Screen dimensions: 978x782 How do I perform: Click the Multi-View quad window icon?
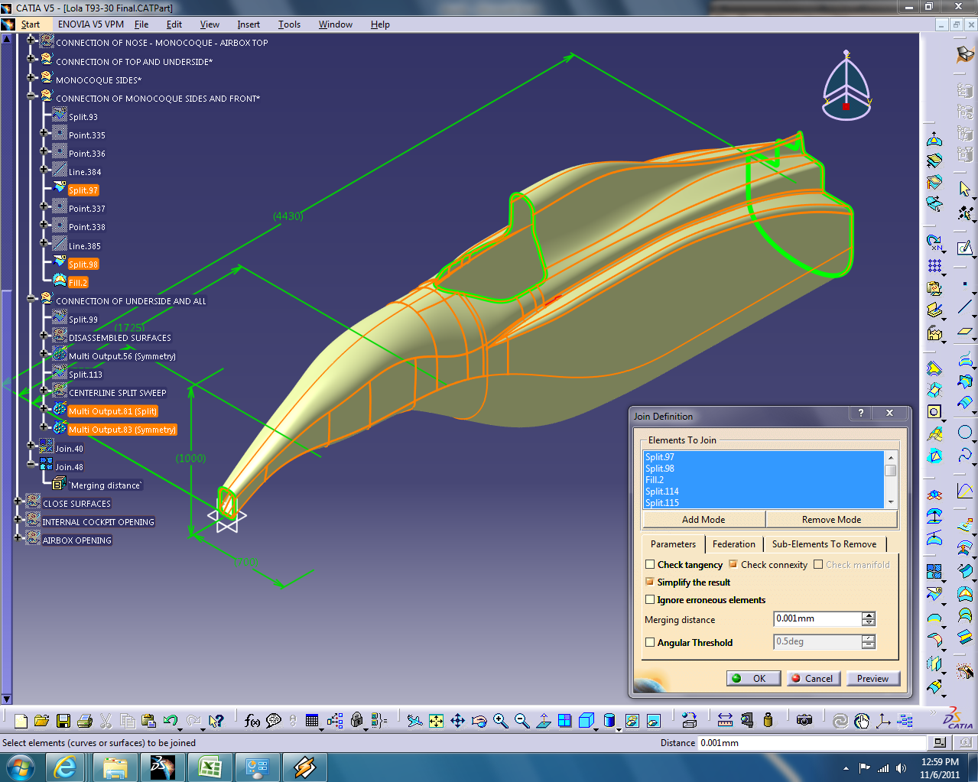point(565,720)
